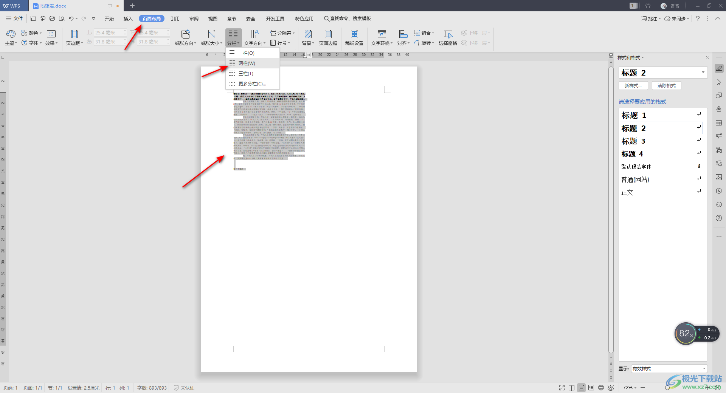The image size is (726, 393).
Task: Click the 未认证 status bar item
Action: point(184,388)
